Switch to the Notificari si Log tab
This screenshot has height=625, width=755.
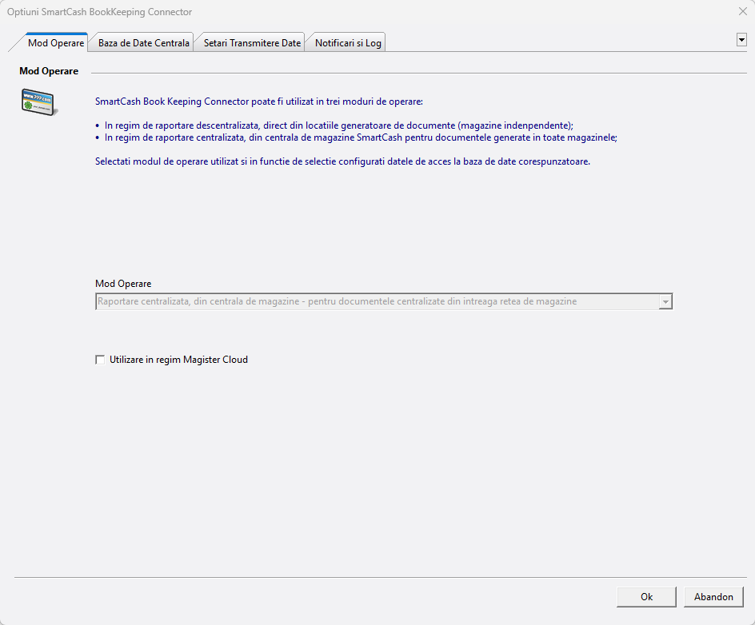point(348,43)
